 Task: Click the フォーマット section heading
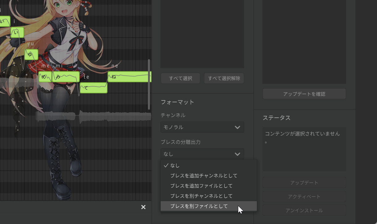pos(177,102)
